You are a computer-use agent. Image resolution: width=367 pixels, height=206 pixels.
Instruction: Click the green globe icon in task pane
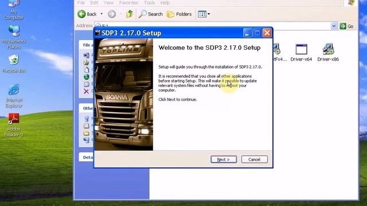pyautogui.click(x=87, y=77)
